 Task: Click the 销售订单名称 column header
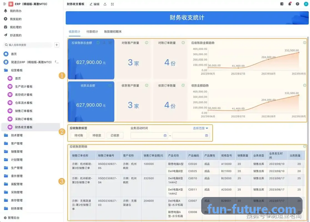coord(83,156)
